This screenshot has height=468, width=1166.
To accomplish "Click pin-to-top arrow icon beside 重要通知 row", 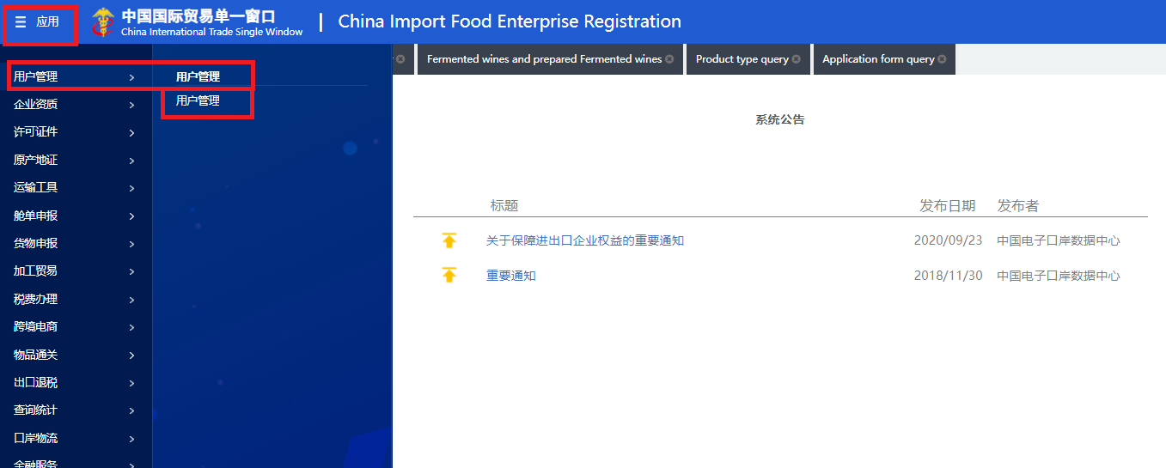I will (449, 276).
